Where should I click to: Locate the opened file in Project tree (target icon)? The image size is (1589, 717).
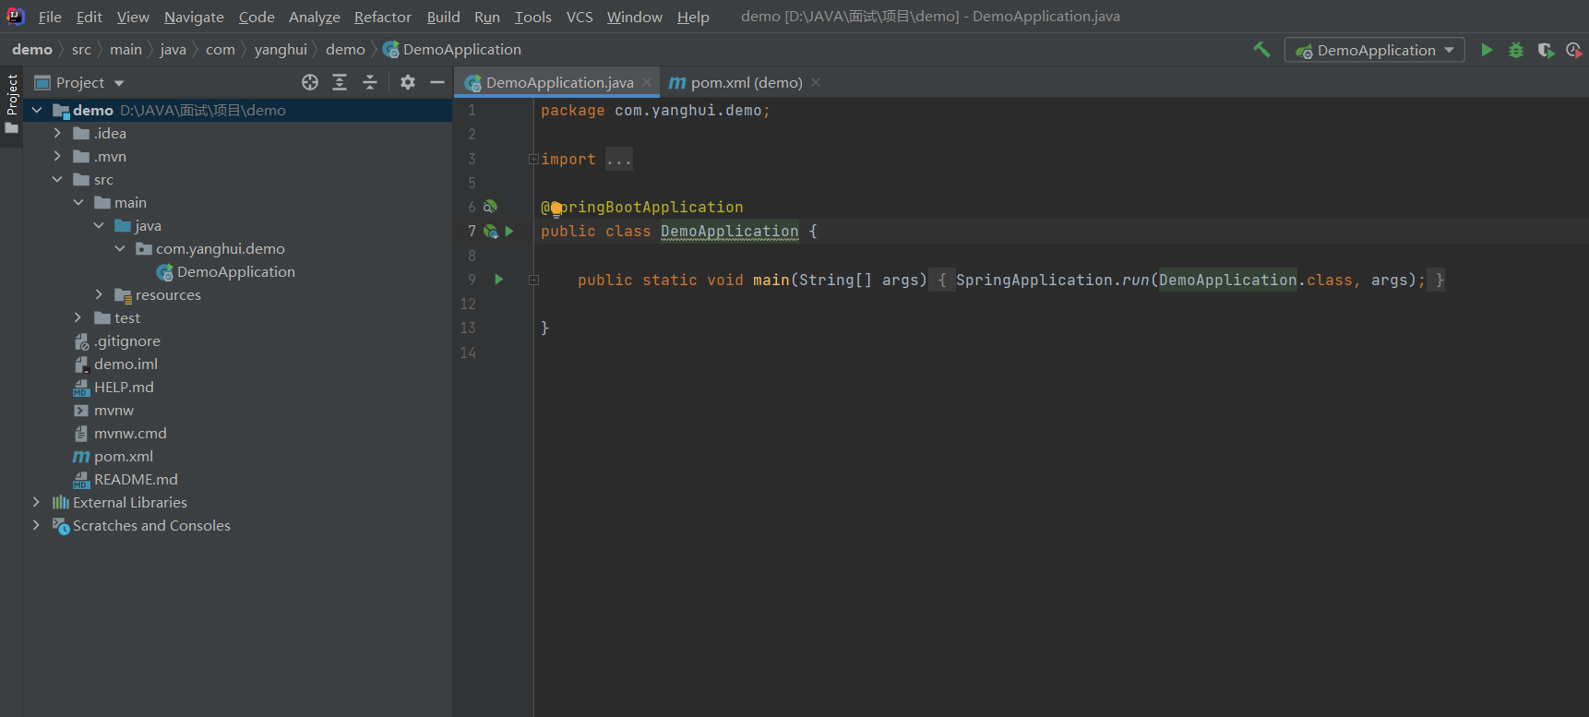(x=310, y=82)
